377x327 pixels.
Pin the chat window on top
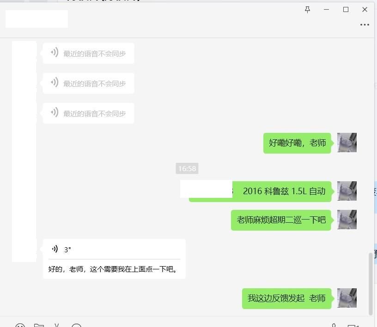(x=307, y=9)
